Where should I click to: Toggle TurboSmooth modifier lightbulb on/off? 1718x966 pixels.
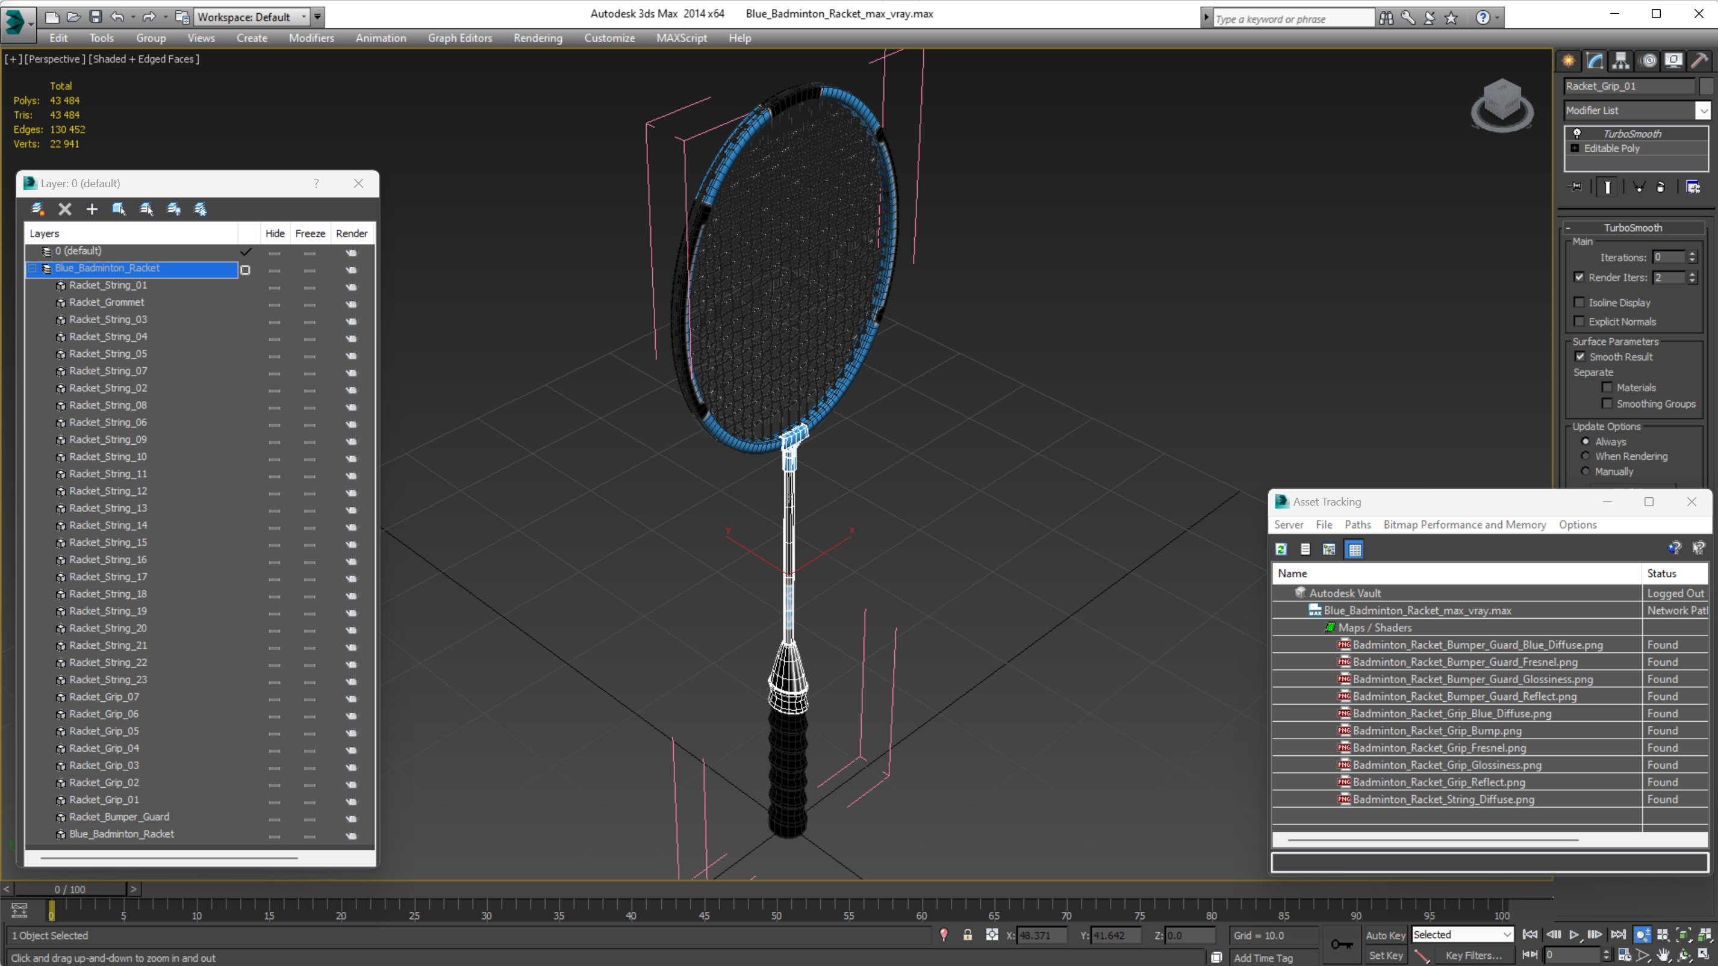pos(1577,134)
